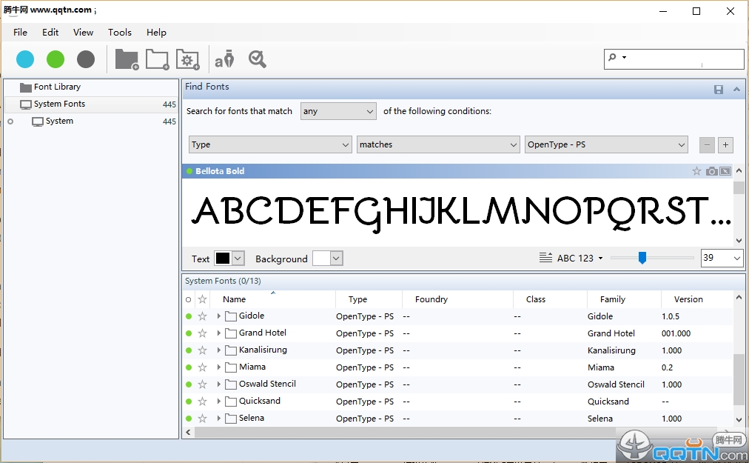Open the Tools menu
The height and width of the screenshot is (463, 749).
click(119, 33)
